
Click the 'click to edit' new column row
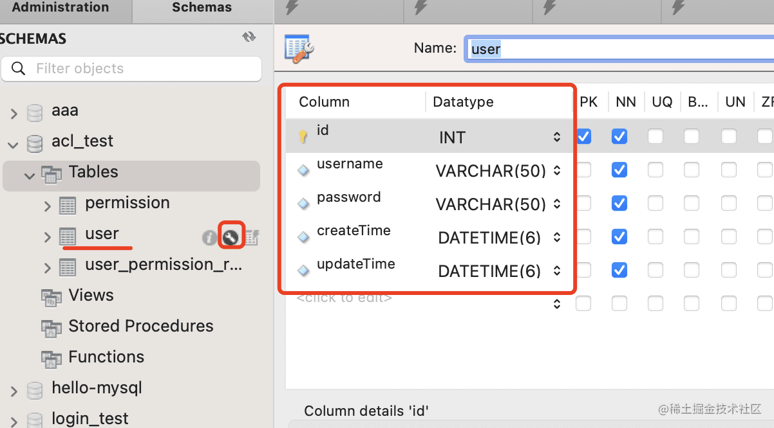[x=345, y=298]
